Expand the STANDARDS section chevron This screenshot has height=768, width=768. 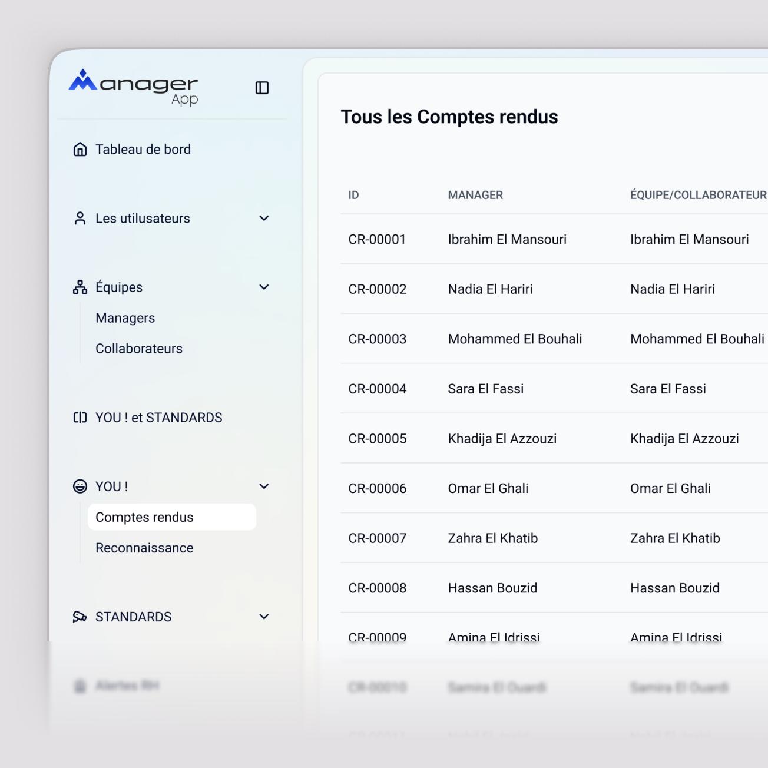click(264, 617)
